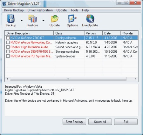Screen dimensions: 143x135
Task: Enable the NVIDIA nForce PCI System checkbox
Action: pos(8,56)
